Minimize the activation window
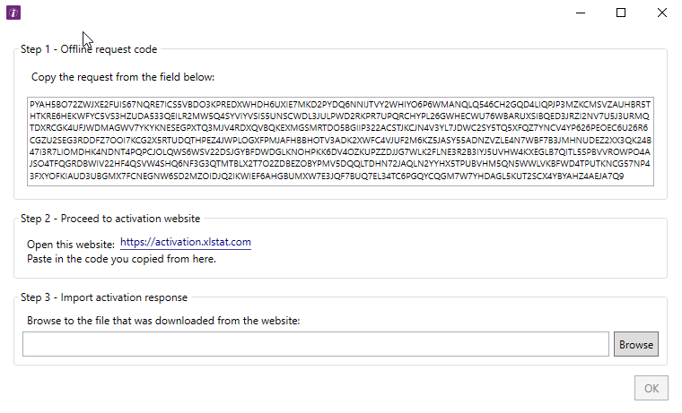Viewport: 682px width, 413px height. 581,13
